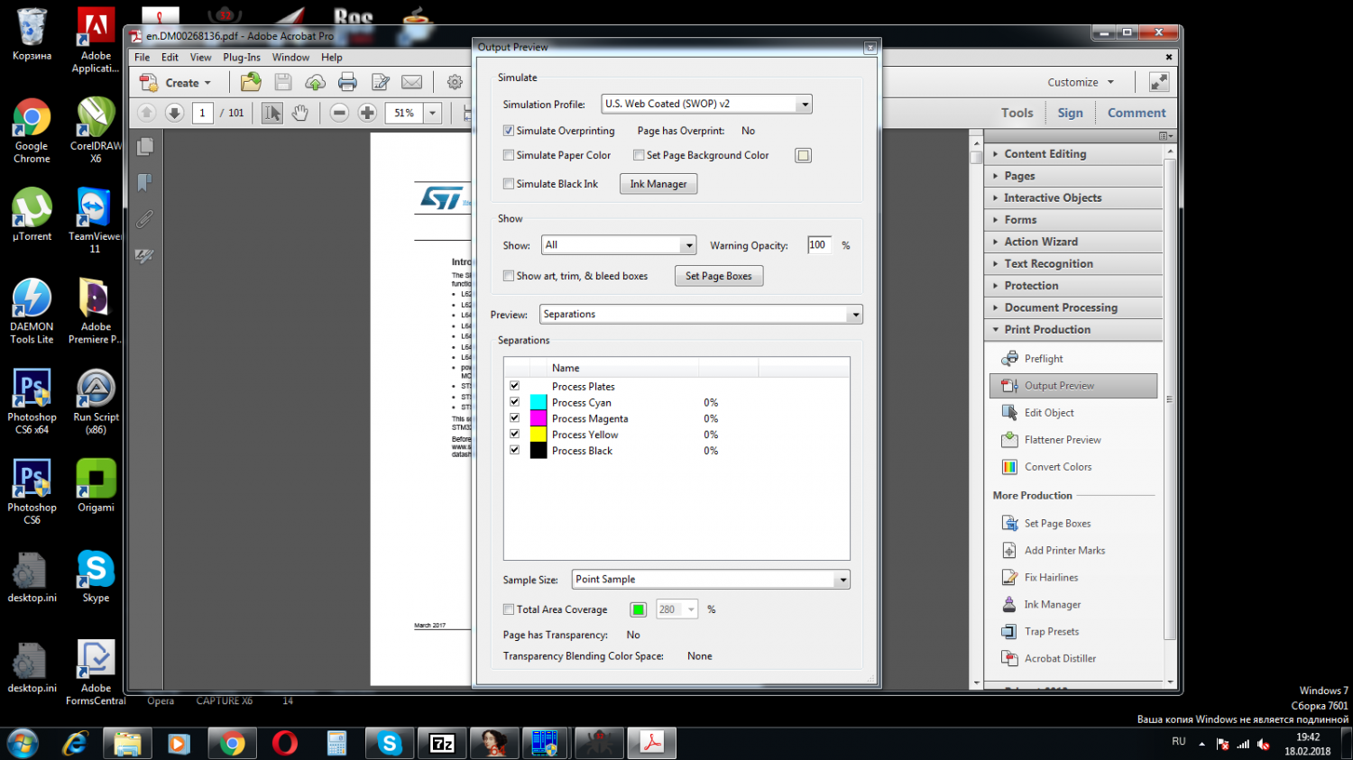Collapse the Print Production panel
This screenshot has width=1353, height=760.
click(x=1073, y=330)
